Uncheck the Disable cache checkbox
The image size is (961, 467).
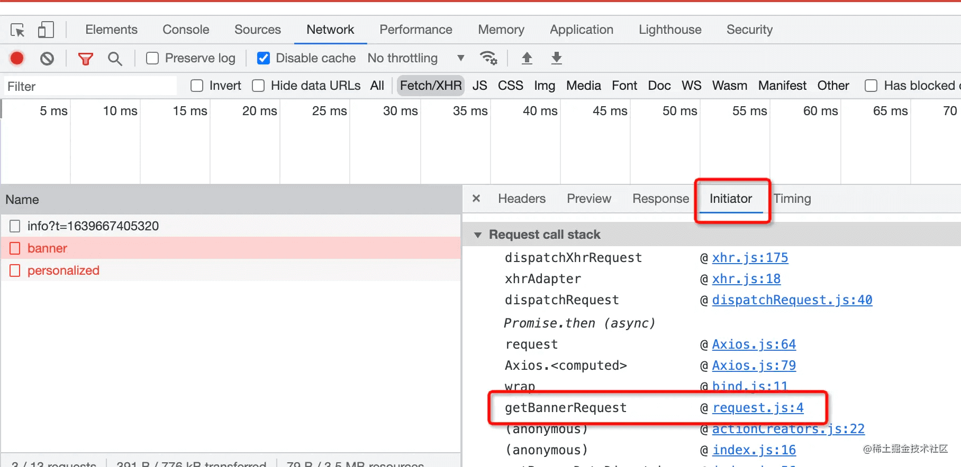[263, 58]
